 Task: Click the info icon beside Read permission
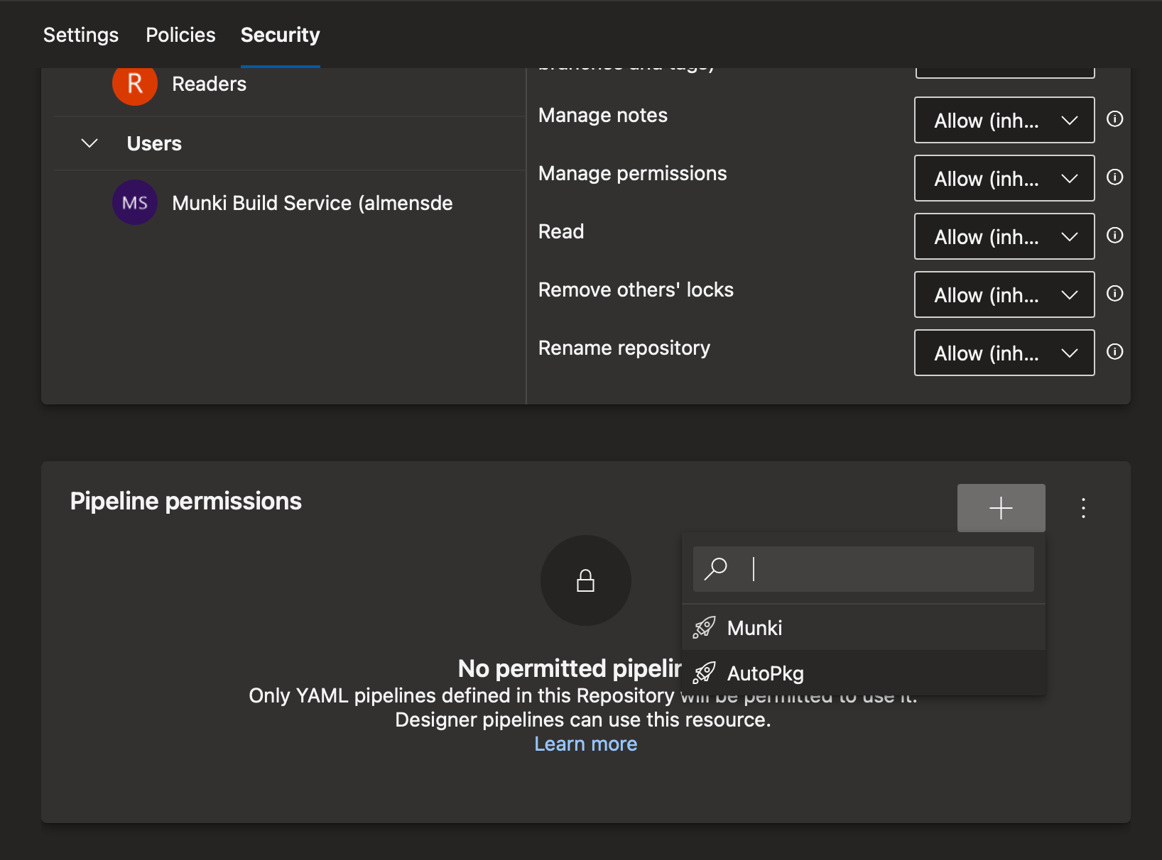click(1114, 236)
